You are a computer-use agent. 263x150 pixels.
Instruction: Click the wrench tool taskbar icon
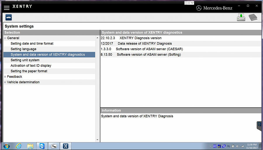coord(53,146)
